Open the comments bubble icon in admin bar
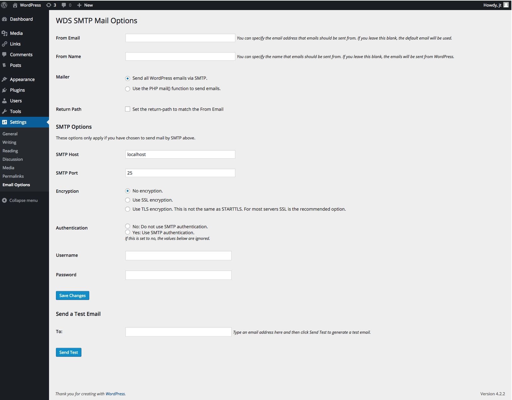Screen dimensions: 512x400 point(64,5)
